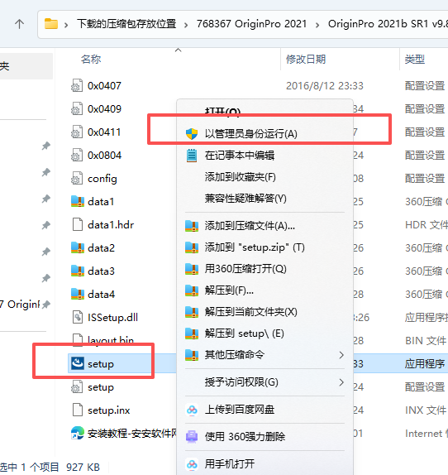Screen dimensions: 448x475
Task: Select the 安装教程 internet shortcut icon
Action: pos(78,433)
